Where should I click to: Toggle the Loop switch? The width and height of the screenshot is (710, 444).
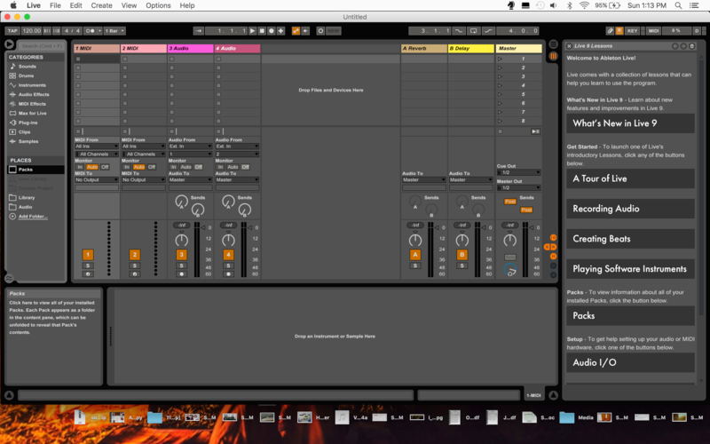(473, 31)
